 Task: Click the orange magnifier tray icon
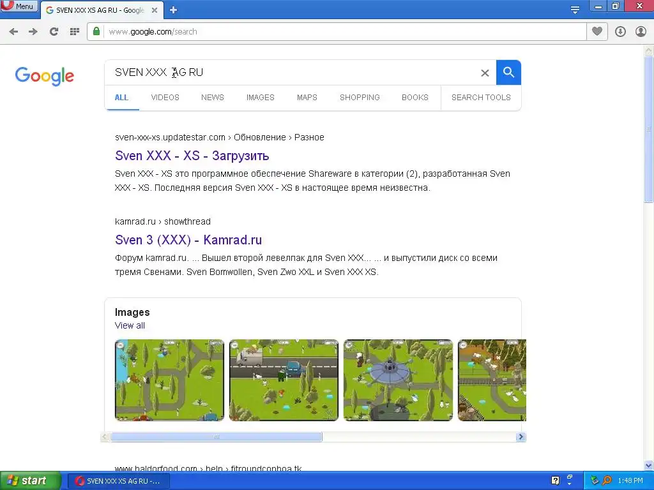(607, 480)
